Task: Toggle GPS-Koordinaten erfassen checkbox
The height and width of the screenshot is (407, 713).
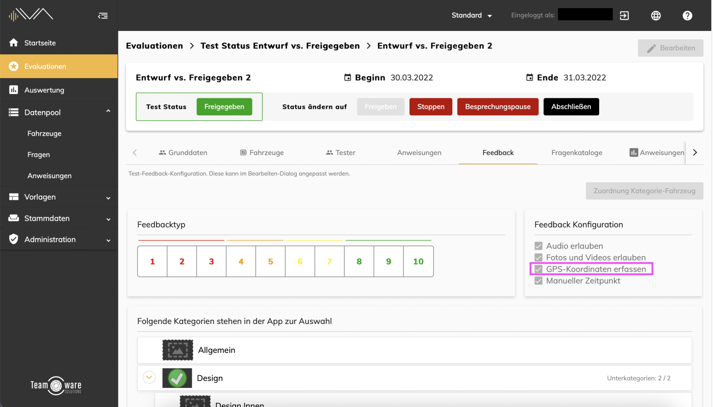Action: click(539, 269)
